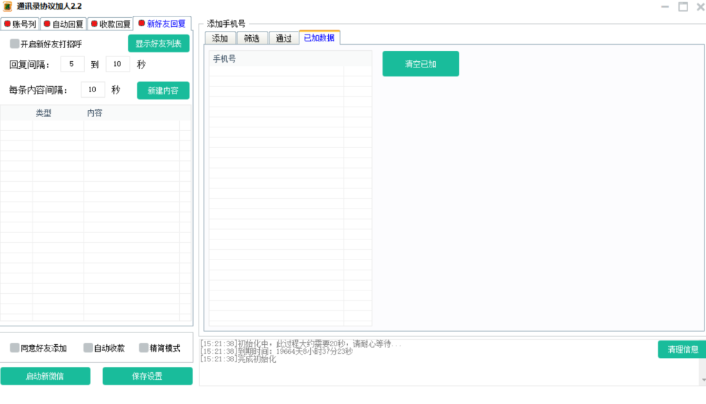
Task: Enable 开启新好友打招呼 checkbox
Action: pos(15,44)
